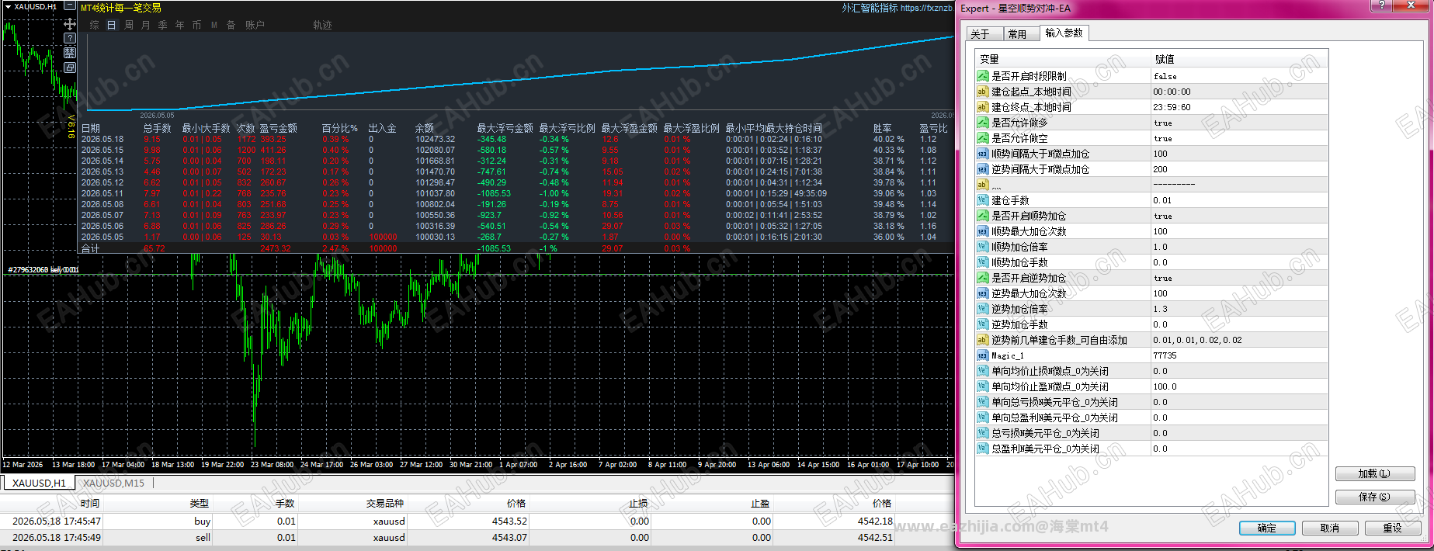Select the 周 period in the statistics panel

[128, 25]
